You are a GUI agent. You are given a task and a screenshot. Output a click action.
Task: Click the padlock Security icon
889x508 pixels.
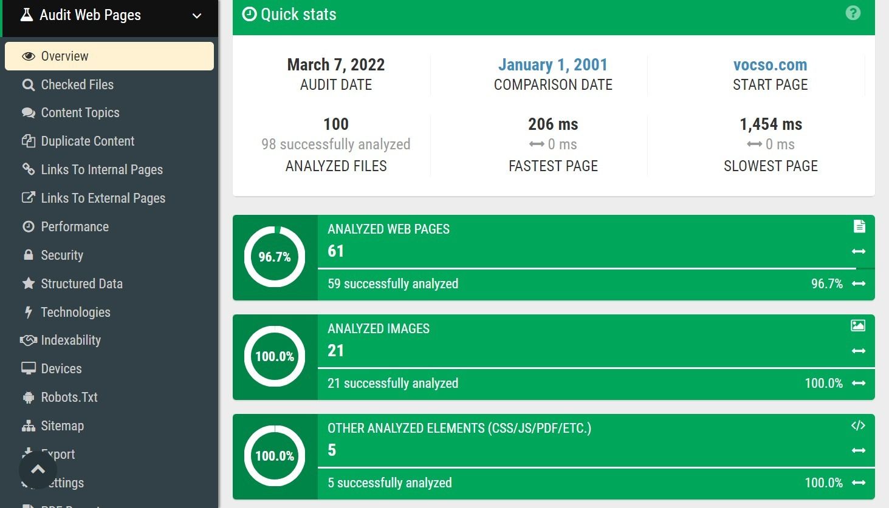point(29,254)
